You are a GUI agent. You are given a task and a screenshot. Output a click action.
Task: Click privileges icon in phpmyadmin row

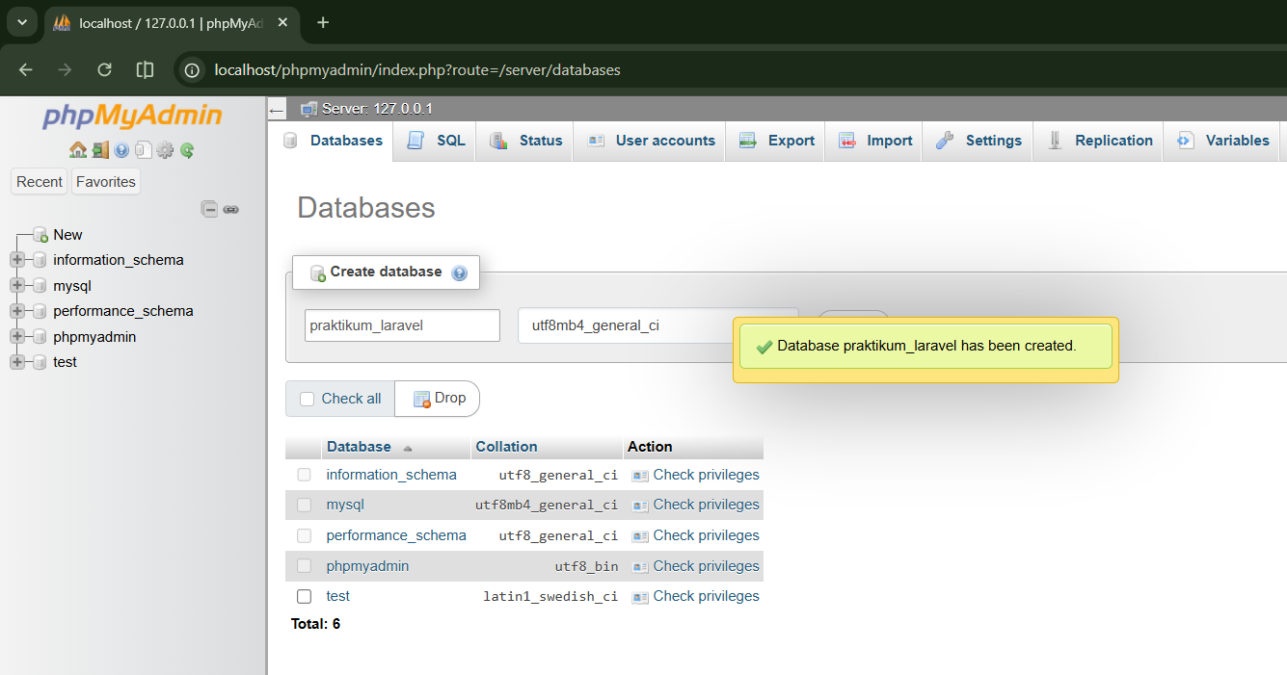(640, 567)
